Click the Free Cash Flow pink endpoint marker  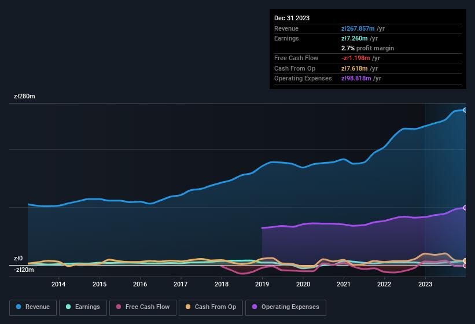pos(465,266)
